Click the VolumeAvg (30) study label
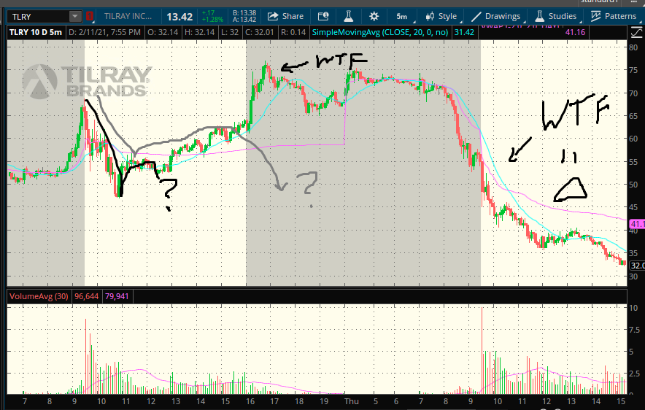This screenshot has width=645, height=410. click(x=39, y=296)
